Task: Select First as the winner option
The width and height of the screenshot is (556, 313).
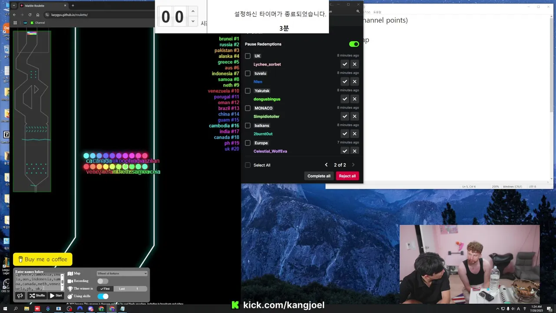Action: (x=105, y=289)
